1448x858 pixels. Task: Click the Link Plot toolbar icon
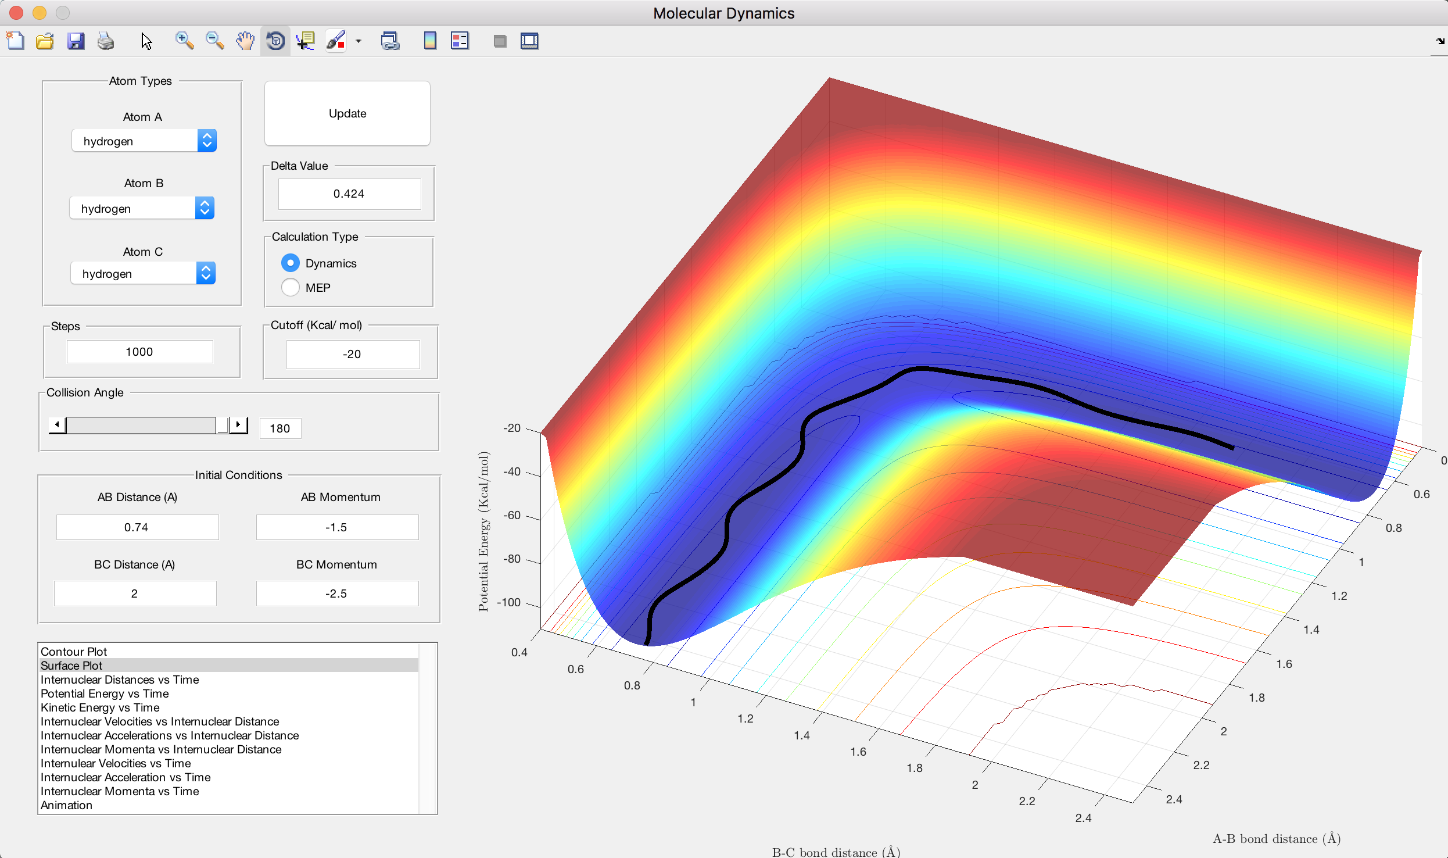pos(390,41)
